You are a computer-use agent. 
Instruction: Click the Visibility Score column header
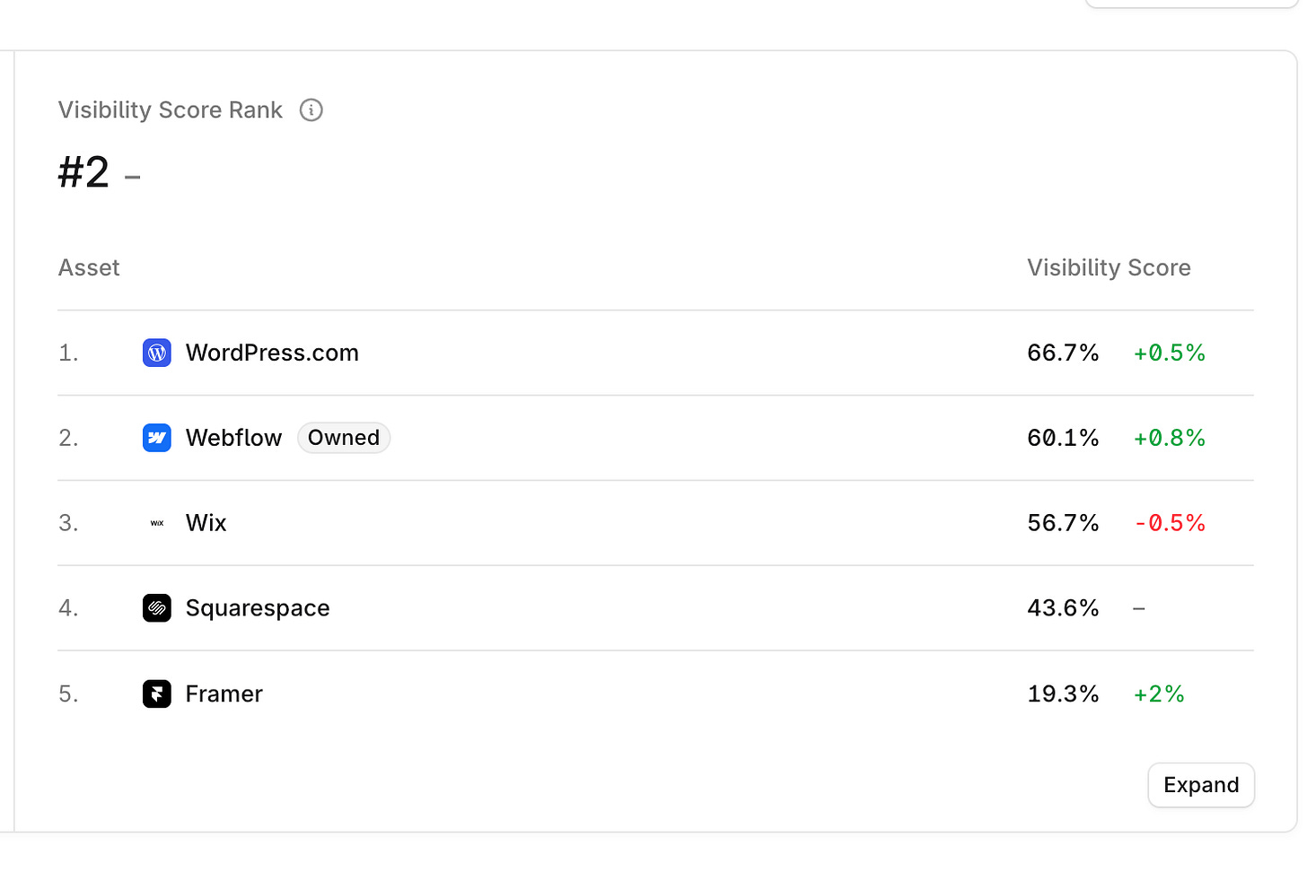point(1109,267)
